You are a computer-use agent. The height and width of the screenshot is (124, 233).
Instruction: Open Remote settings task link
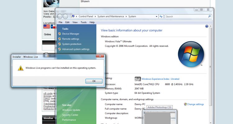71,39
